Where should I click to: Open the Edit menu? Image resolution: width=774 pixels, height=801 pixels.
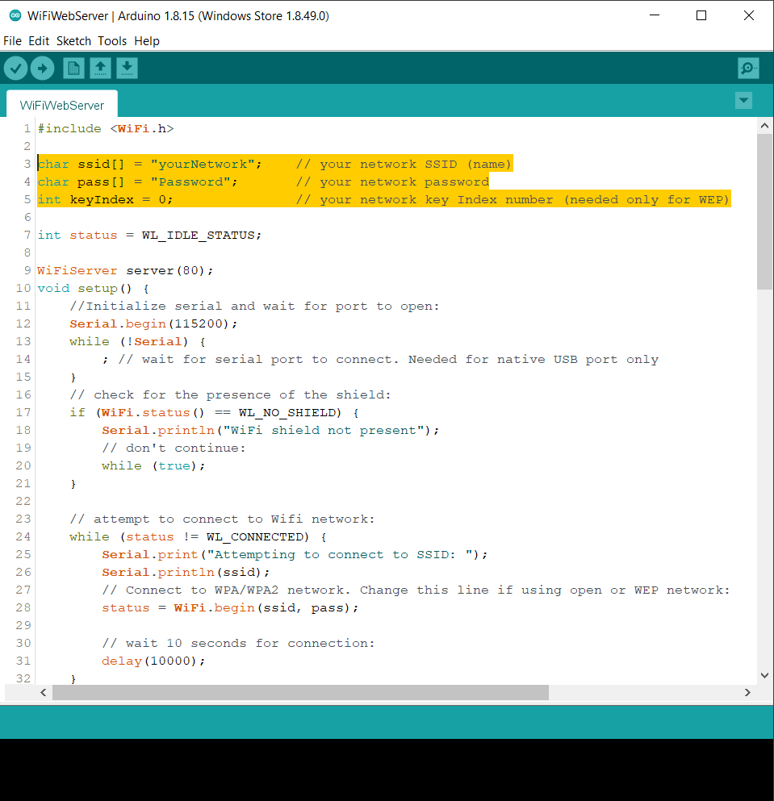pos(39,41)
